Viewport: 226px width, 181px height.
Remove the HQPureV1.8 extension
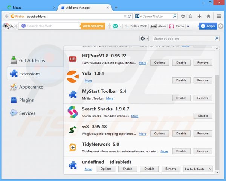203,63
